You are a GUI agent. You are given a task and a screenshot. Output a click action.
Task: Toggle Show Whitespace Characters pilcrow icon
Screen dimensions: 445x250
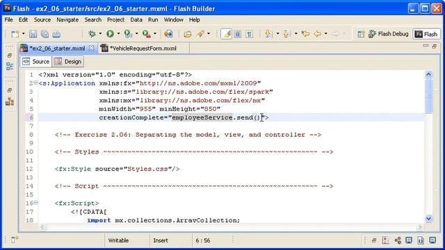click(x=250, y=34)
